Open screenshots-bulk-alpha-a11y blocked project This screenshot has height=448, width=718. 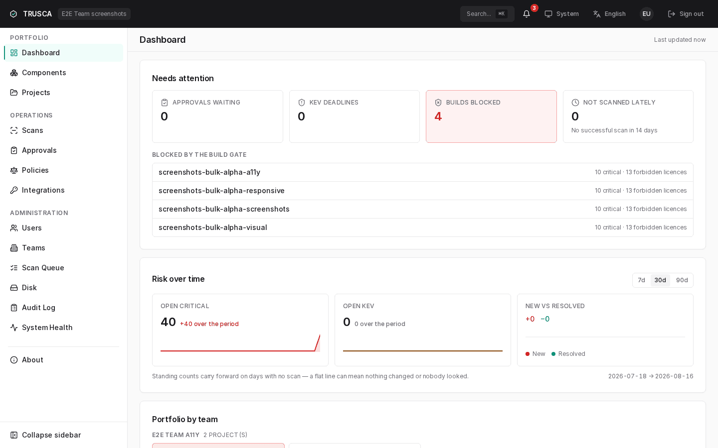tap(423, 172)
